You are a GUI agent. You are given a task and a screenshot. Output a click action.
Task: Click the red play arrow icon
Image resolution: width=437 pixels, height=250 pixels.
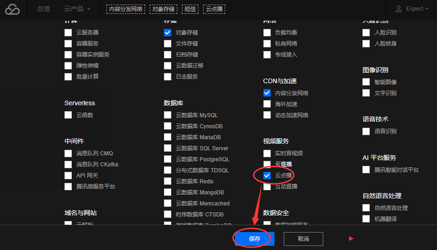351,239
